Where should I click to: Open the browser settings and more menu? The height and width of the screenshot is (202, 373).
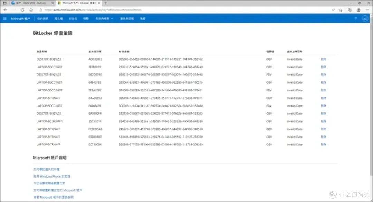367,10
